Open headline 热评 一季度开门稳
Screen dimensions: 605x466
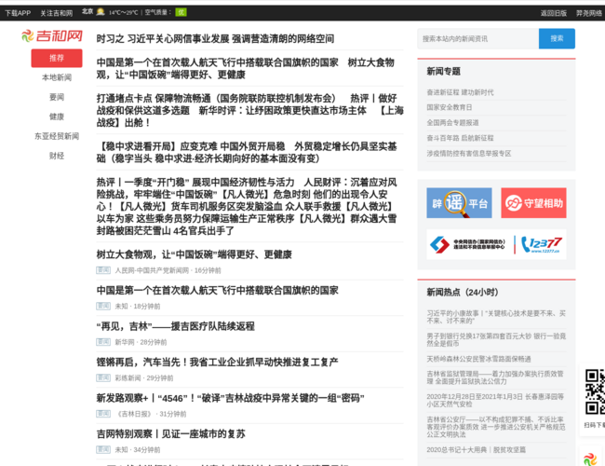pyautogui.click(x=195, y=183)
